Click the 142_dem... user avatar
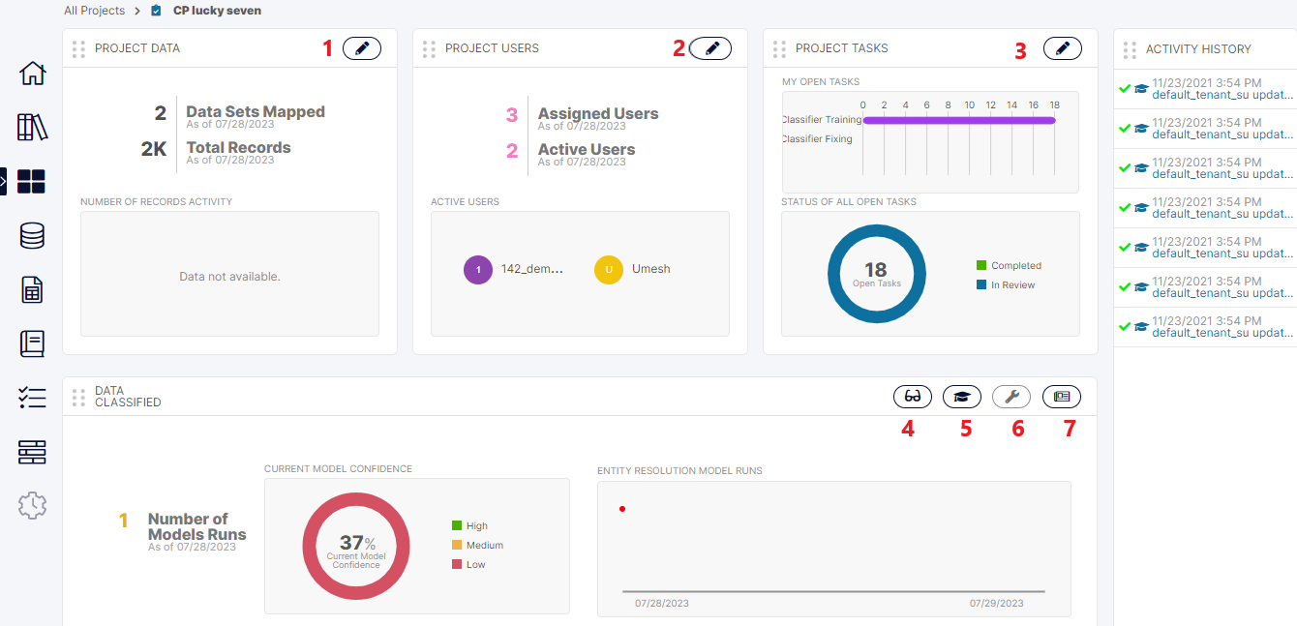 click(478, 269)
